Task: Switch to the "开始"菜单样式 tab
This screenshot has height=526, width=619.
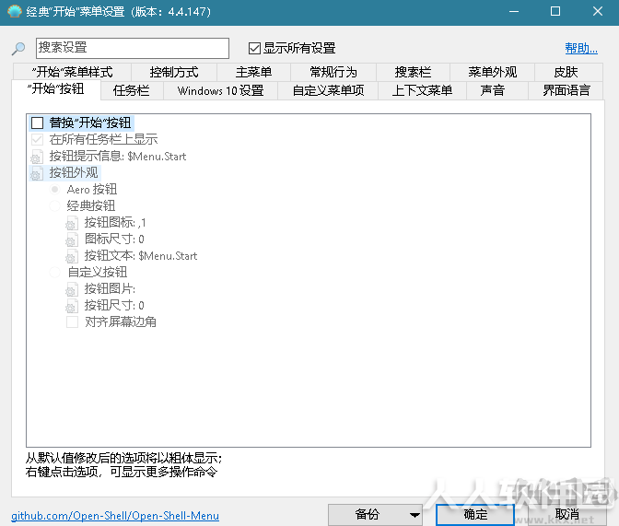Action: (72, 72)
